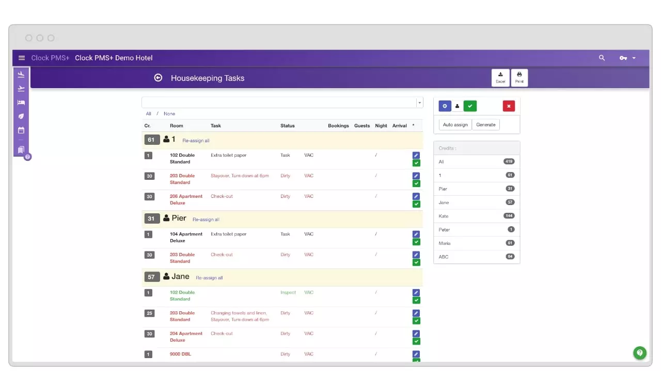The width and height of the screenshot is (661, 371).
Task: Click the None selection link
Action: (169, 114)
